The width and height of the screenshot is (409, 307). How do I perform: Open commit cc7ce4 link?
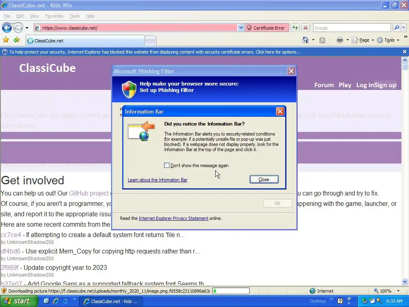(x=11, y=235)
